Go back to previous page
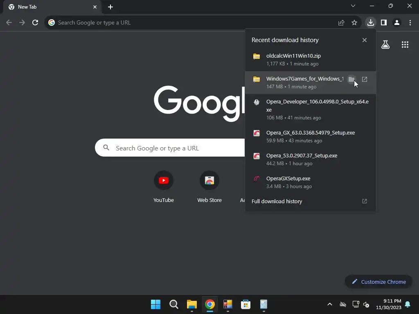Viewport: 419px width, 314px height. pyautogui.click(x=9, y=22)
